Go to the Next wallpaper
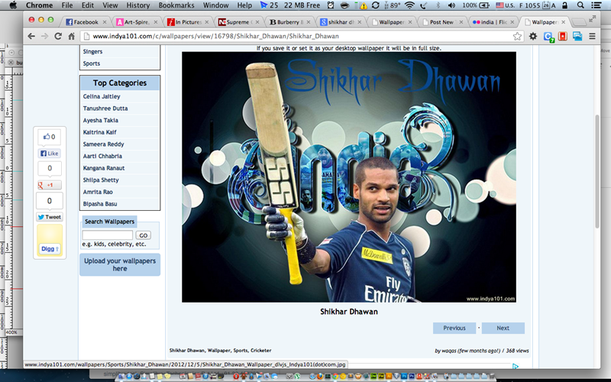Viewport: 611px width, 382px height. [503, 329]
